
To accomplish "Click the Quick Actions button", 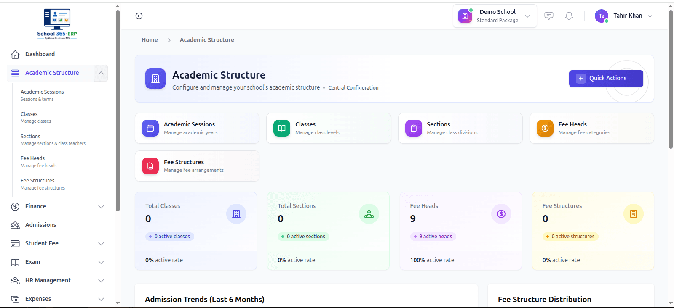I will click(x=606, y=79).
